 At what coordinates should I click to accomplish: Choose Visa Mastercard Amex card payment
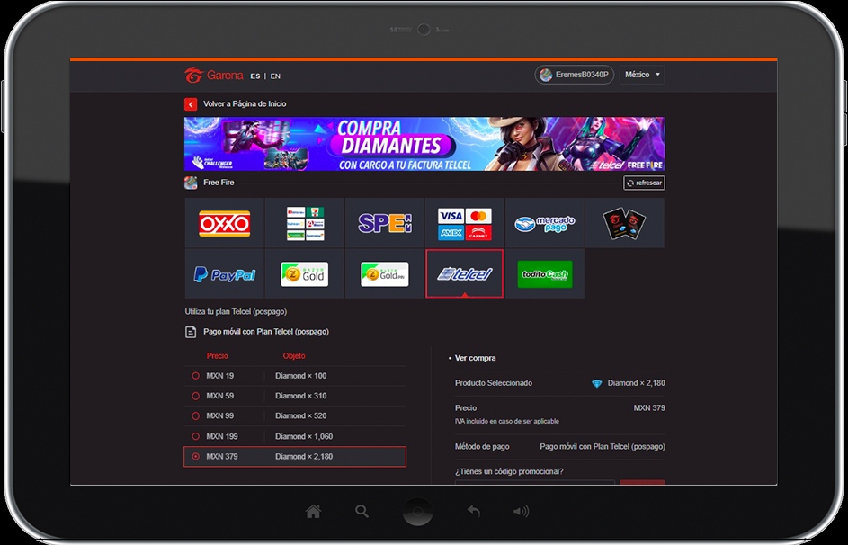465,223
